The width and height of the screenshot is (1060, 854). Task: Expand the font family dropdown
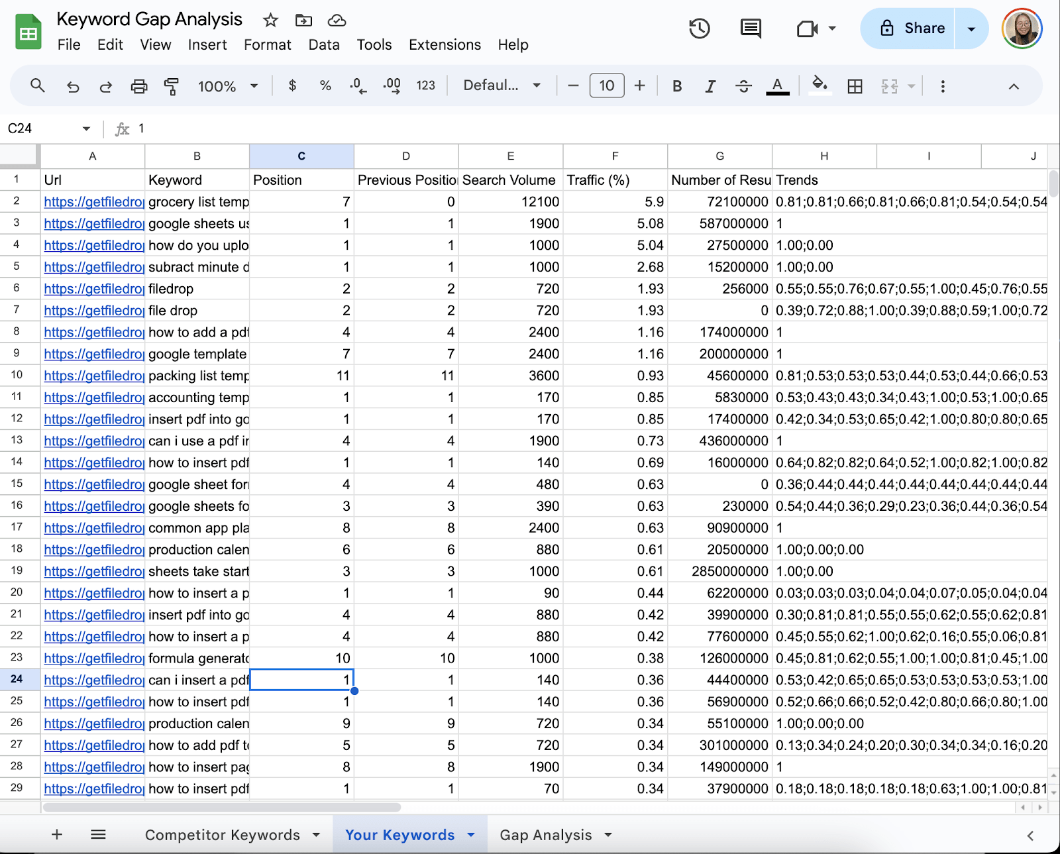point(502,85)
